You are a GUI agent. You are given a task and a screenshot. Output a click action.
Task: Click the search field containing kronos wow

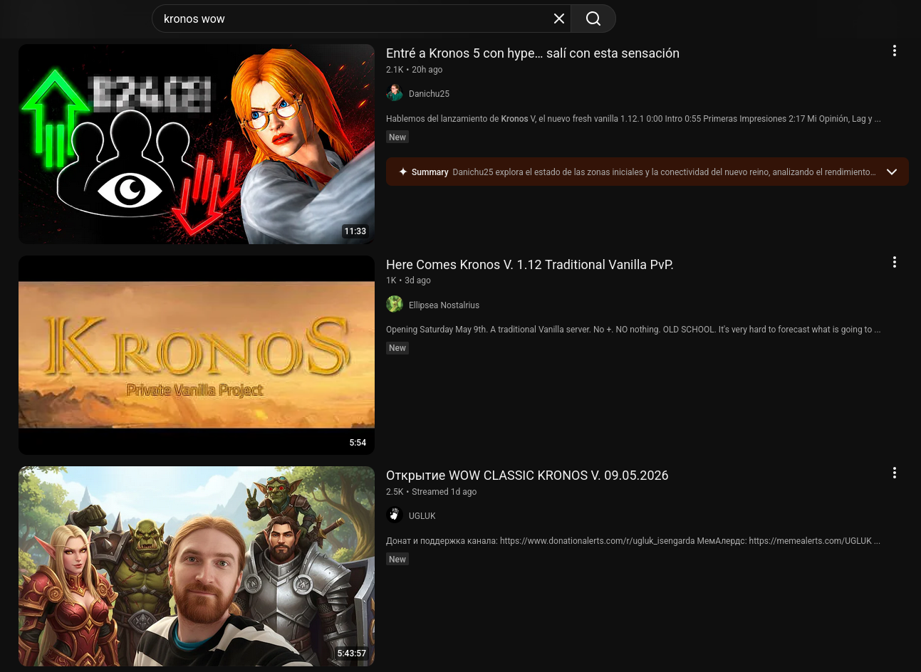(x=354, y=19)
